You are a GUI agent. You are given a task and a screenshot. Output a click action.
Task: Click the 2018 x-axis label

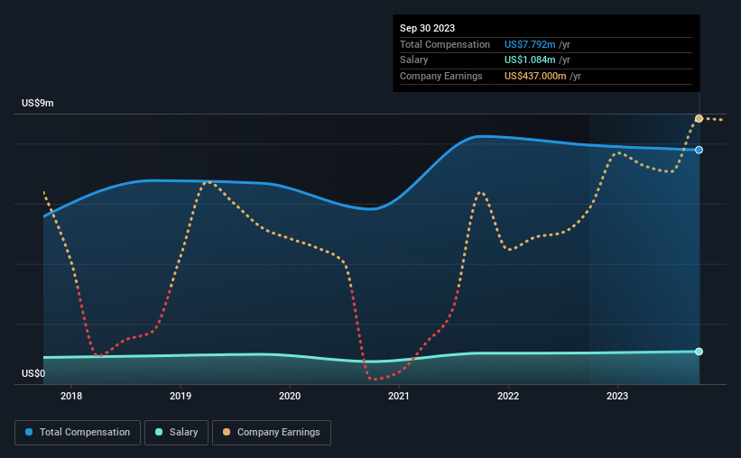coord(71,396)
